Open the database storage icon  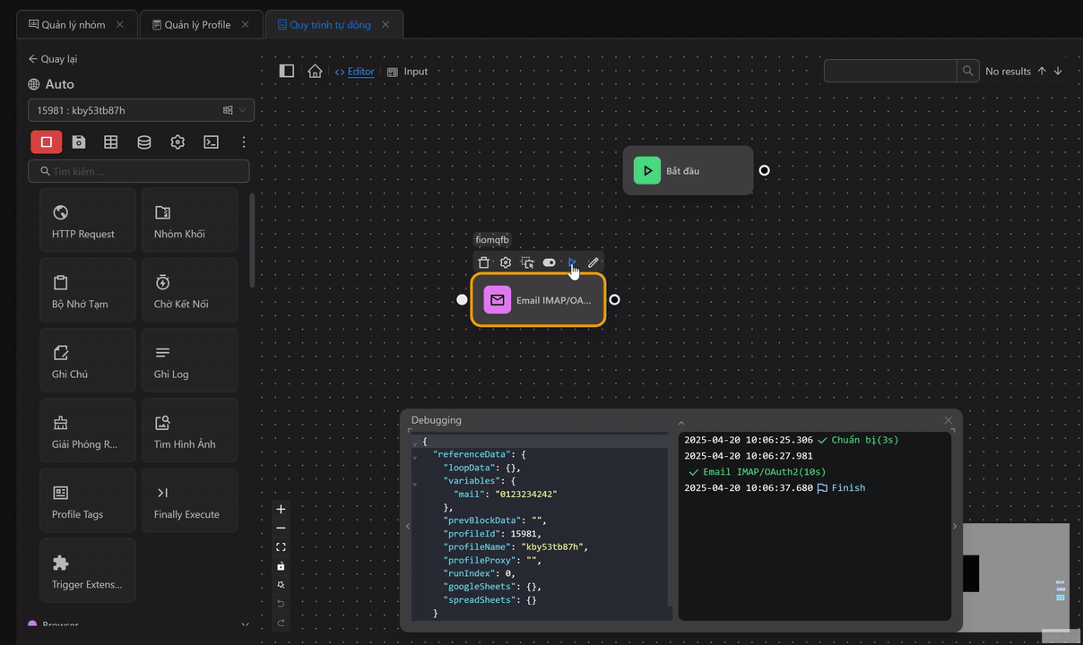click(143, 142)
